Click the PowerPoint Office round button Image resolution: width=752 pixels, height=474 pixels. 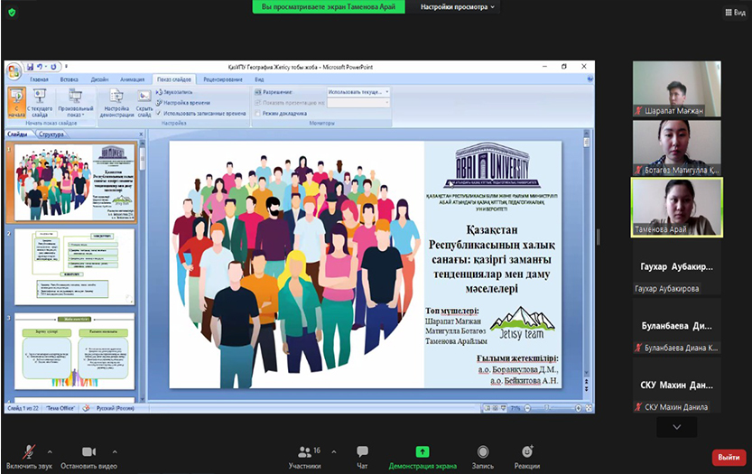(x=14, y=69)
